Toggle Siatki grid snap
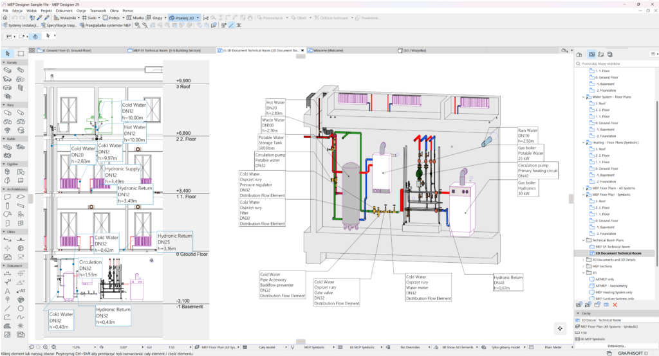 click(x=89, y=18)
